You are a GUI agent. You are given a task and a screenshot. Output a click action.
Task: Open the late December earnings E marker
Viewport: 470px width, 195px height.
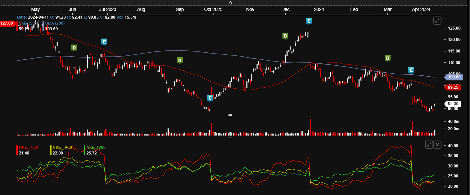309,21
